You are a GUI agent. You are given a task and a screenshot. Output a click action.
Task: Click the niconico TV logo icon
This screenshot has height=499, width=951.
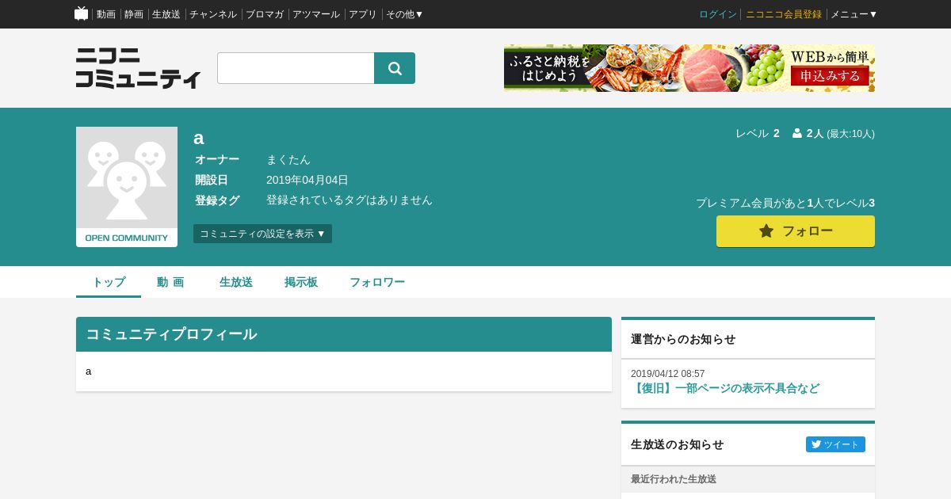point(81,13)
